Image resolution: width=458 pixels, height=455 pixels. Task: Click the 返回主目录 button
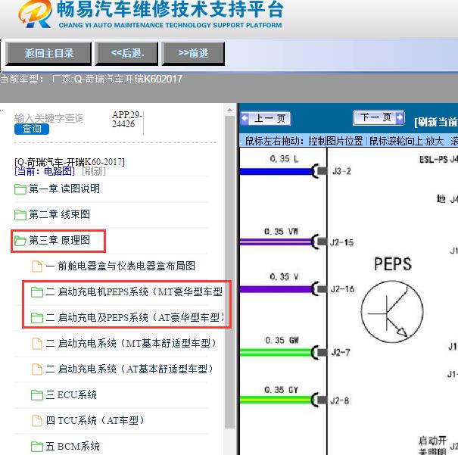pos(48,53)
